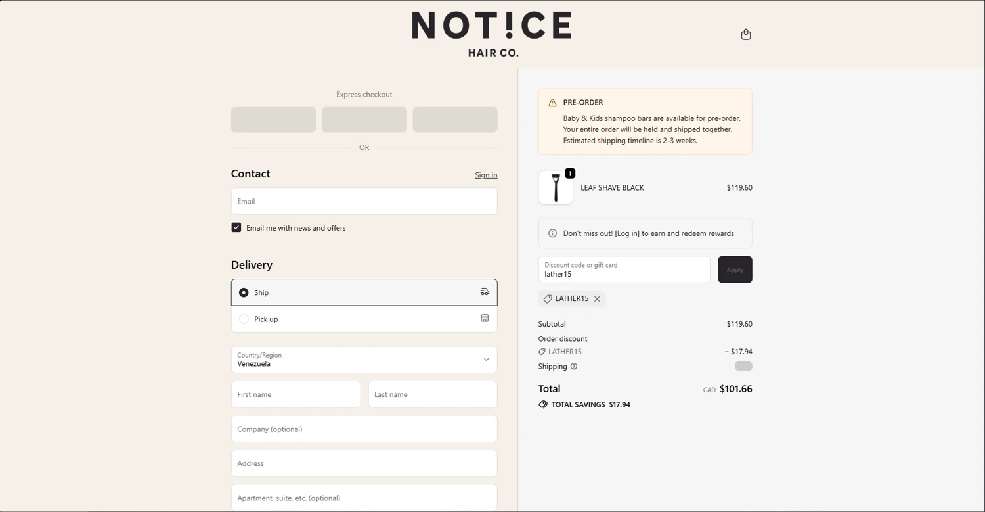This screenshot has height=512, width=985.
Task: Click the NOTICE Hair Co. logo
Action: (491, 34)
